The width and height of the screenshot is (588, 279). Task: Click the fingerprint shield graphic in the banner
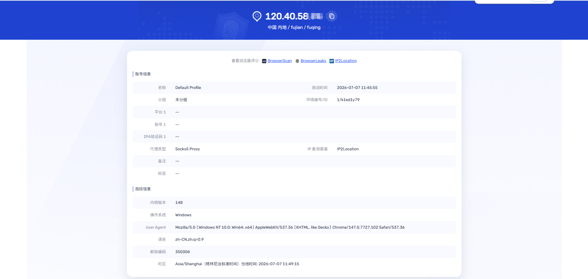point(231,26)
